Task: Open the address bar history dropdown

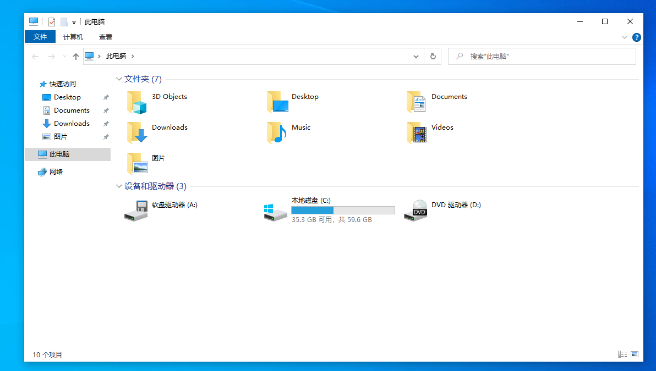Action: click(x=416, y=57)
